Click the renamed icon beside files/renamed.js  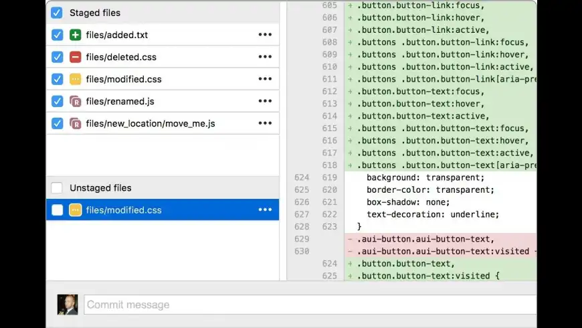[76, 102]
